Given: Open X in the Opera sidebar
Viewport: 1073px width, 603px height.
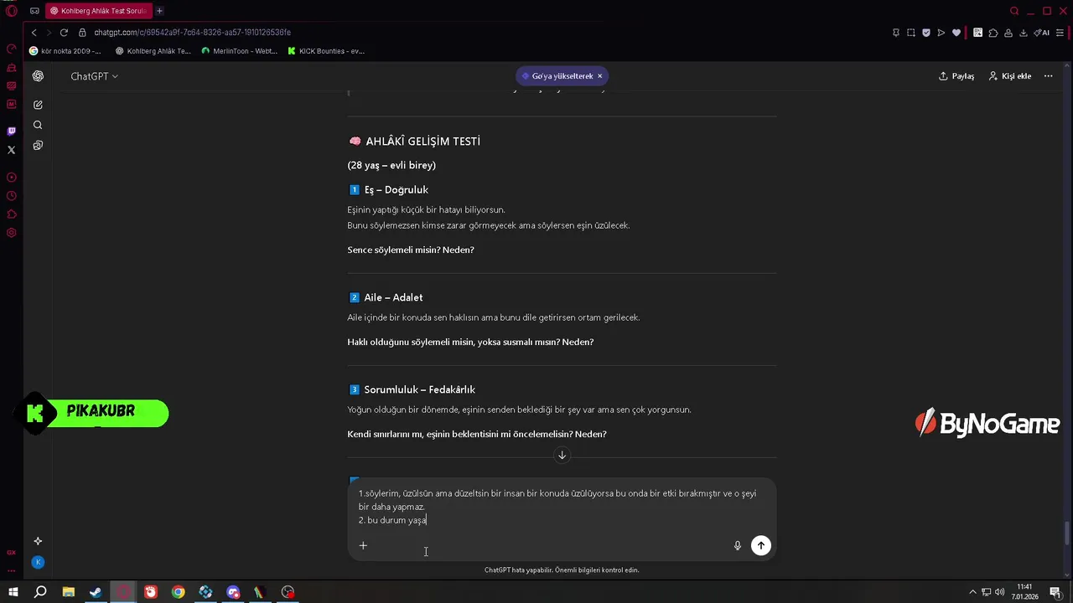Looking at the screenshot, I should click(11, 150).
